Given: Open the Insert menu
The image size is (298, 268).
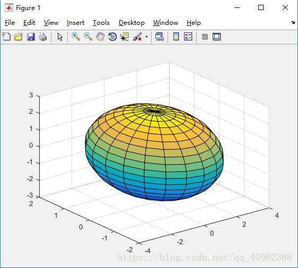Looking at the screenshot, I should tap(75, 23).
